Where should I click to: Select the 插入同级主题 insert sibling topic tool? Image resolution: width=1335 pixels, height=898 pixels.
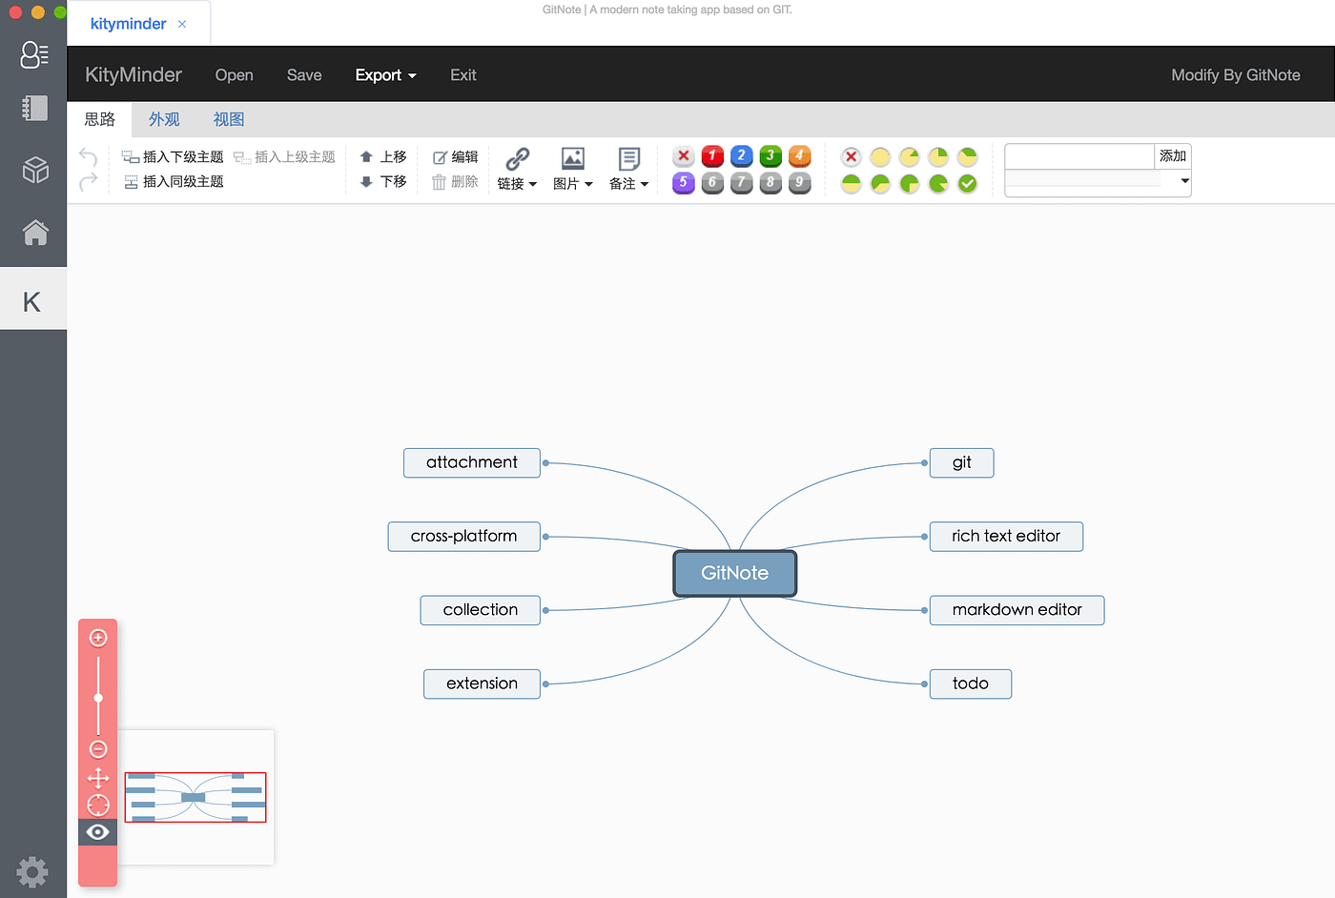(173, 181)
